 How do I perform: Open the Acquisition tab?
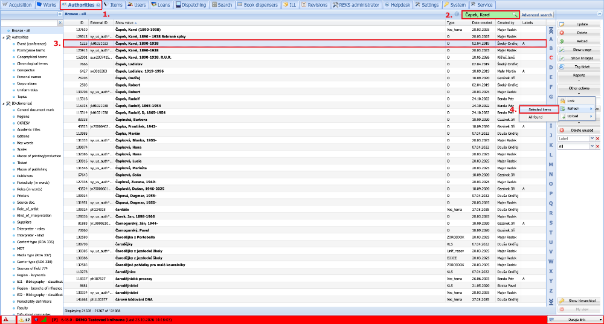coord(18,5)
